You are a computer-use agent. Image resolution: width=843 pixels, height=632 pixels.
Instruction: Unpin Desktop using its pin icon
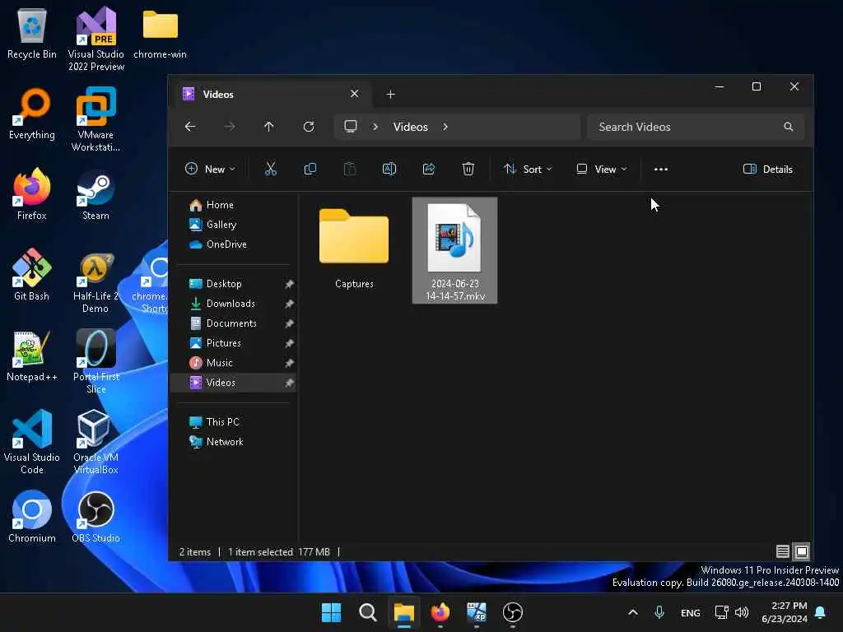(289, 284)
